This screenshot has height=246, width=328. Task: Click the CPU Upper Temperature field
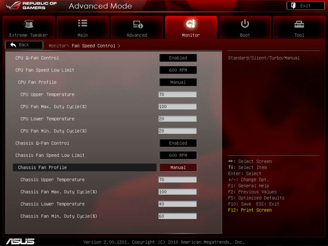pyautogui.click(x=177, y=95)
